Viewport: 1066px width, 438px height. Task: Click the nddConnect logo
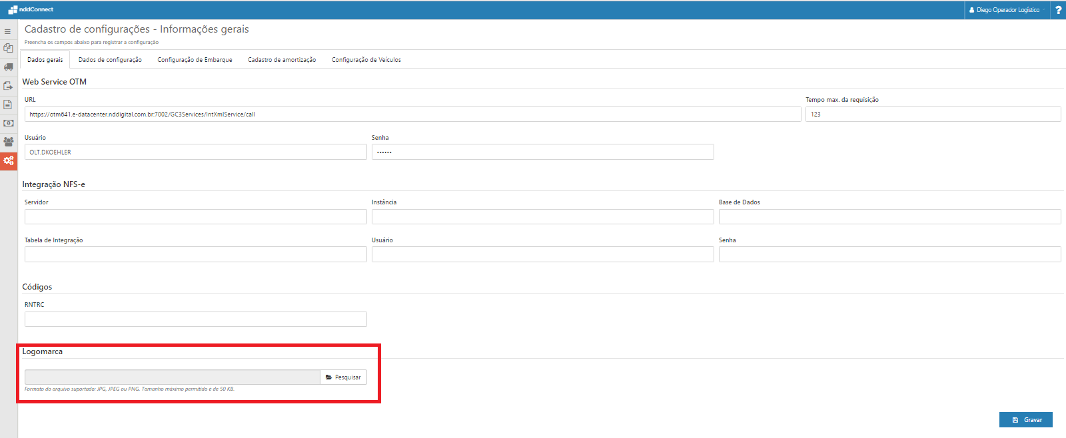click(31, 9)
